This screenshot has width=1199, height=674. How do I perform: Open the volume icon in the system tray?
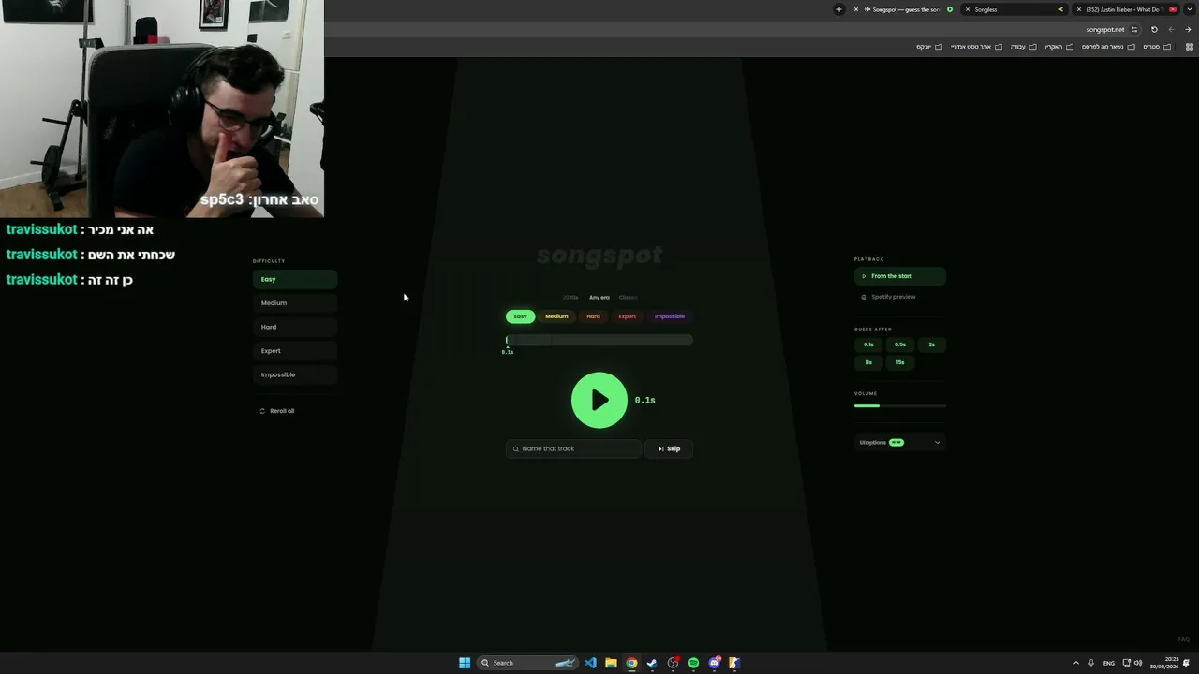1138,663
